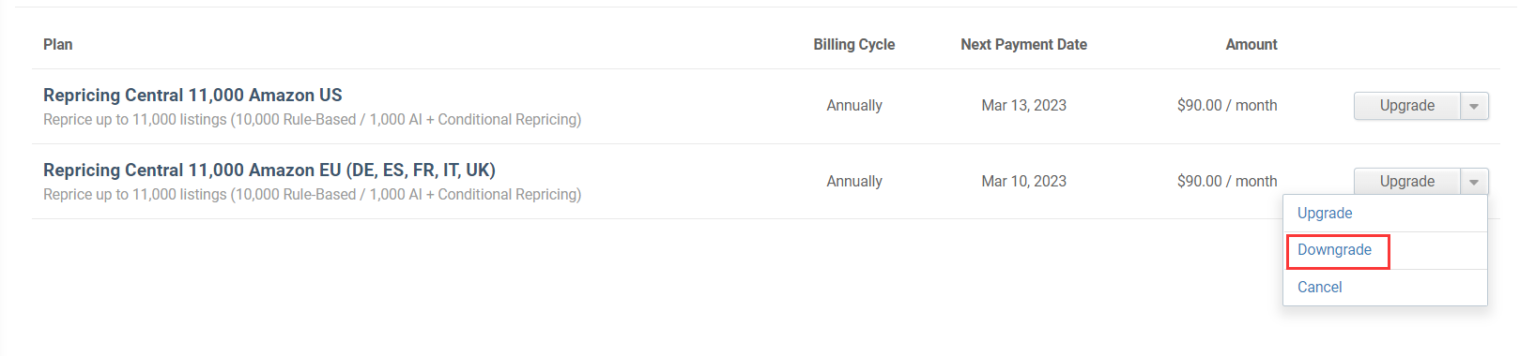Click Annually billing cycle for Amazon EU
The height and width of the screenshot is (356, 1520).
[x=853, y=182]
